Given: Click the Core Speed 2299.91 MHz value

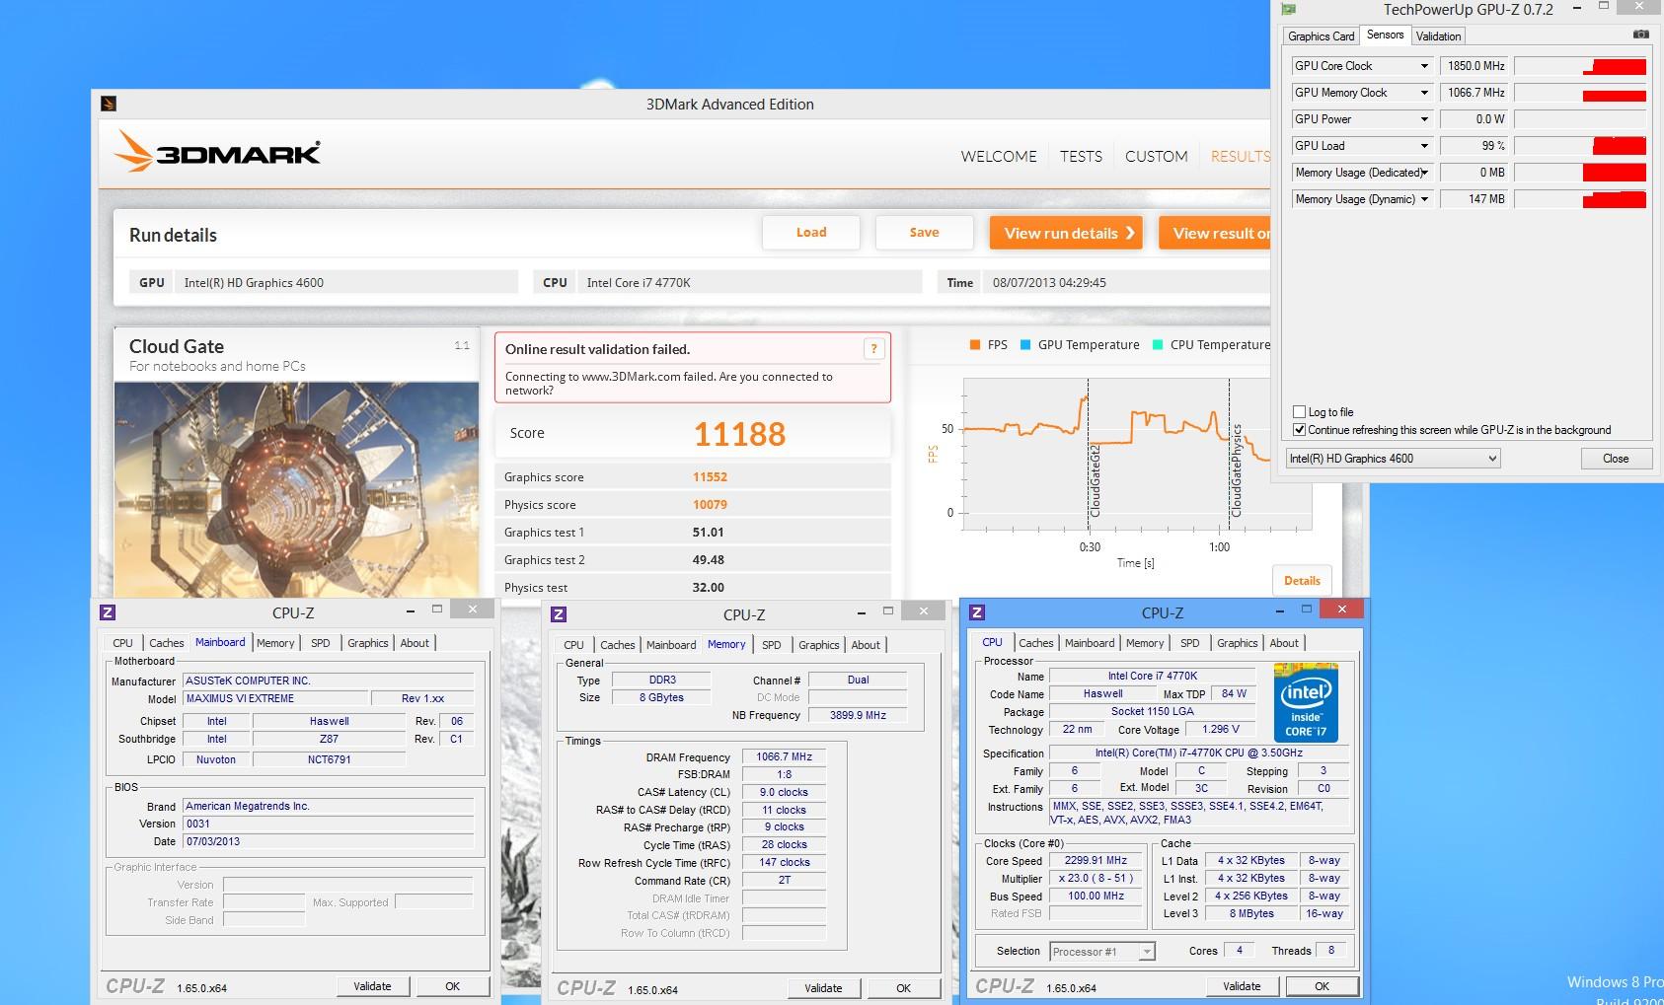Looking at the screenshot, I should [x=1096, y=861].
